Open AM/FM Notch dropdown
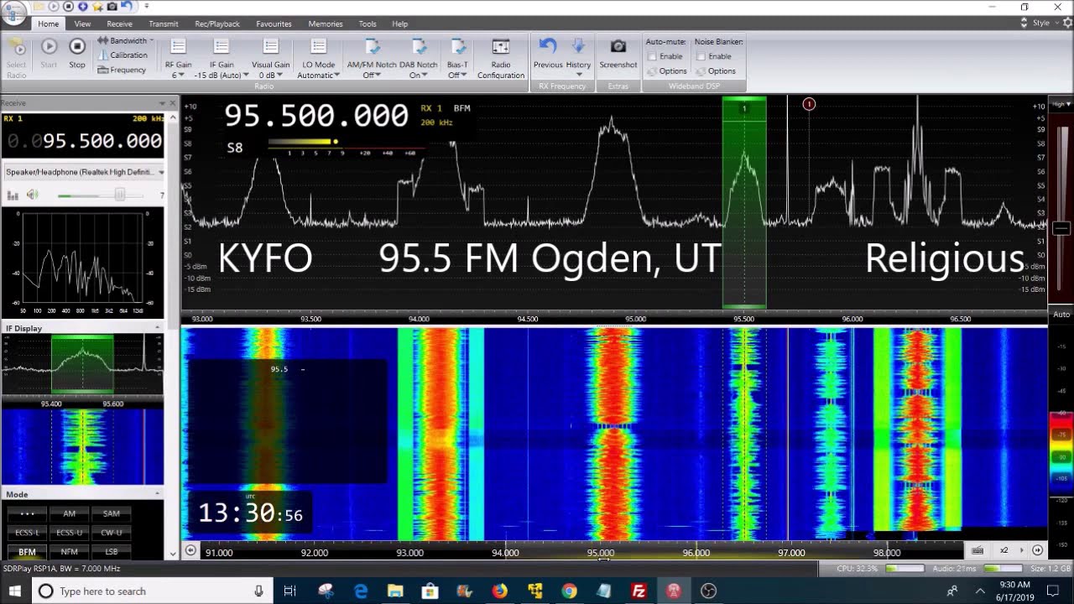This screenshot has width=1074, height=604. click(372, 58)
